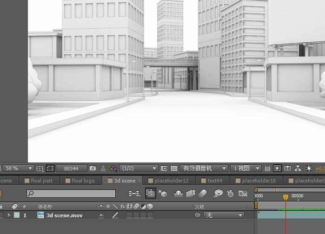Toggle Fast Previews button
This screenshot has width=325, height=234.
[x=277, y=169]
